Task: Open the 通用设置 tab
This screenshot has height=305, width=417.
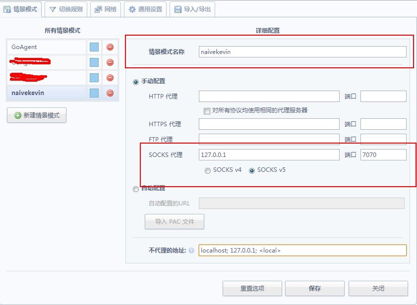Action: point(145,9)
